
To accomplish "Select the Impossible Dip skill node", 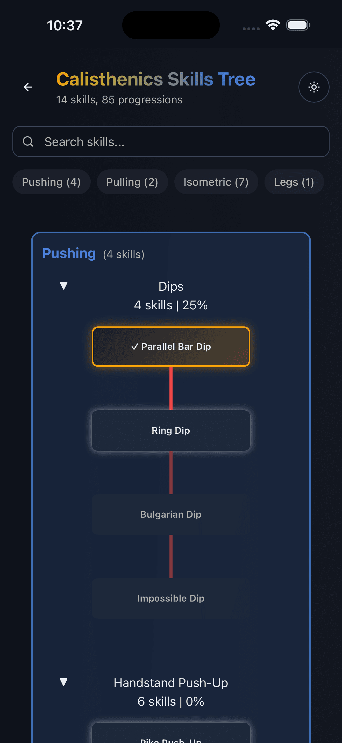I will [171, 598].
